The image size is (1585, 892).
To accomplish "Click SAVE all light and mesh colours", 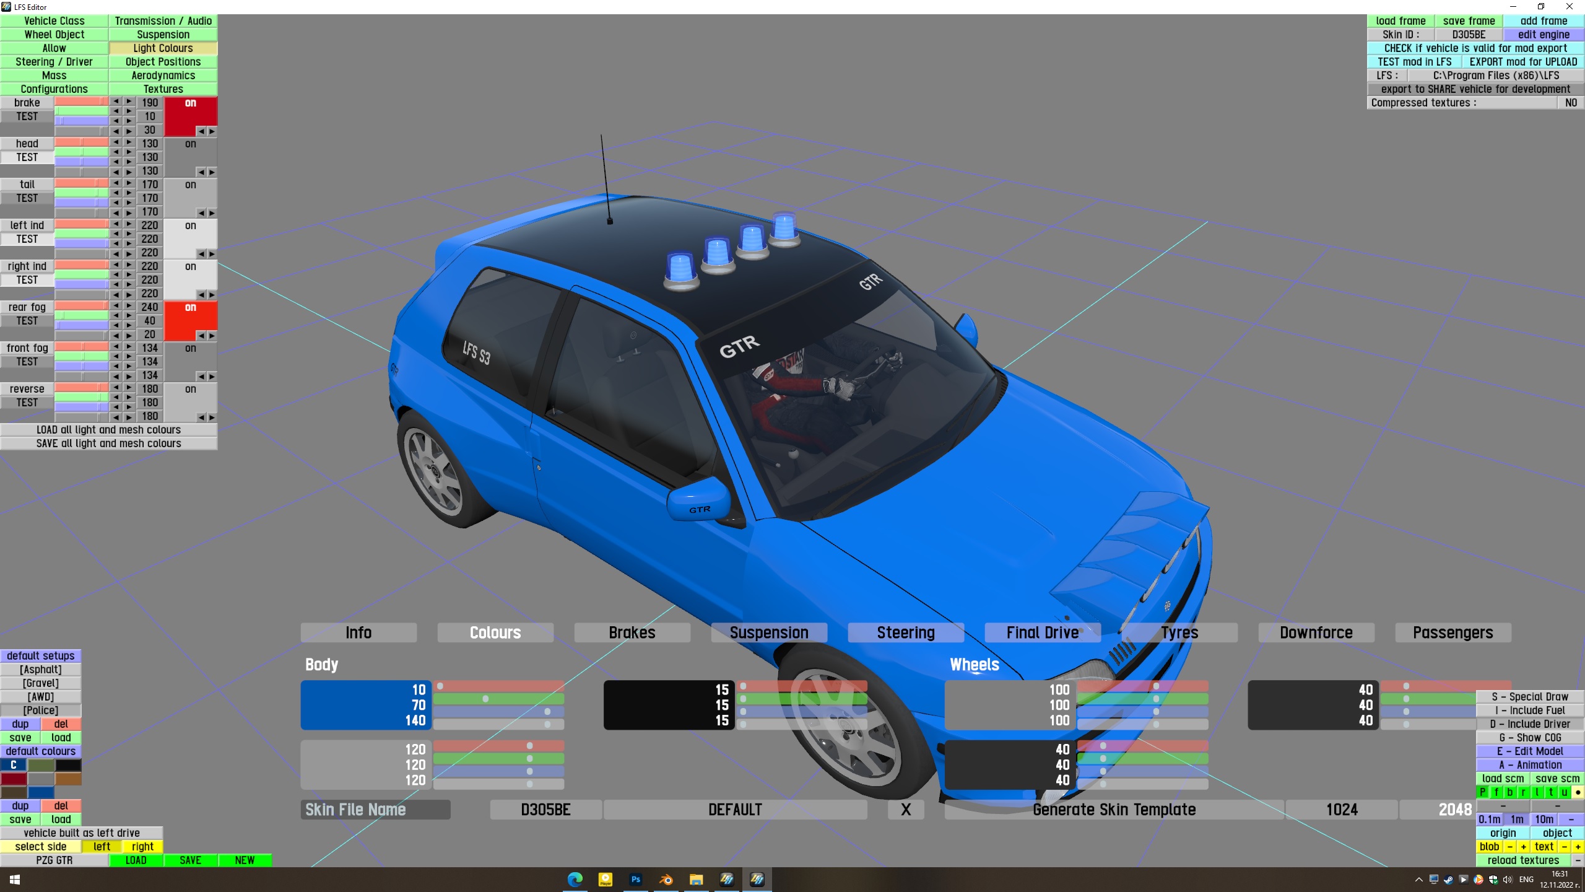I will (x=108, y=444).
